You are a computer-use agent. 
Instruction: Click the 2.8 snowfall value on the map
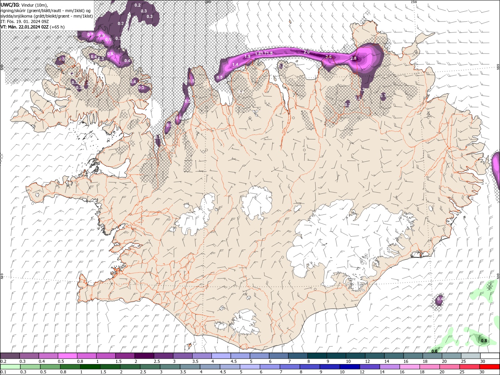[354, 58]
